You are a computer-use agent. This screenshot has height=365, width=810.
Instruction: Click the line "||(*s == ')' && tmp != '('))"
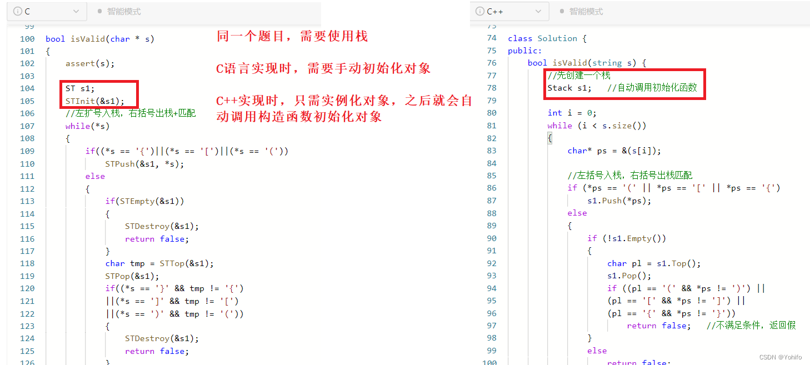click(174, 314)
